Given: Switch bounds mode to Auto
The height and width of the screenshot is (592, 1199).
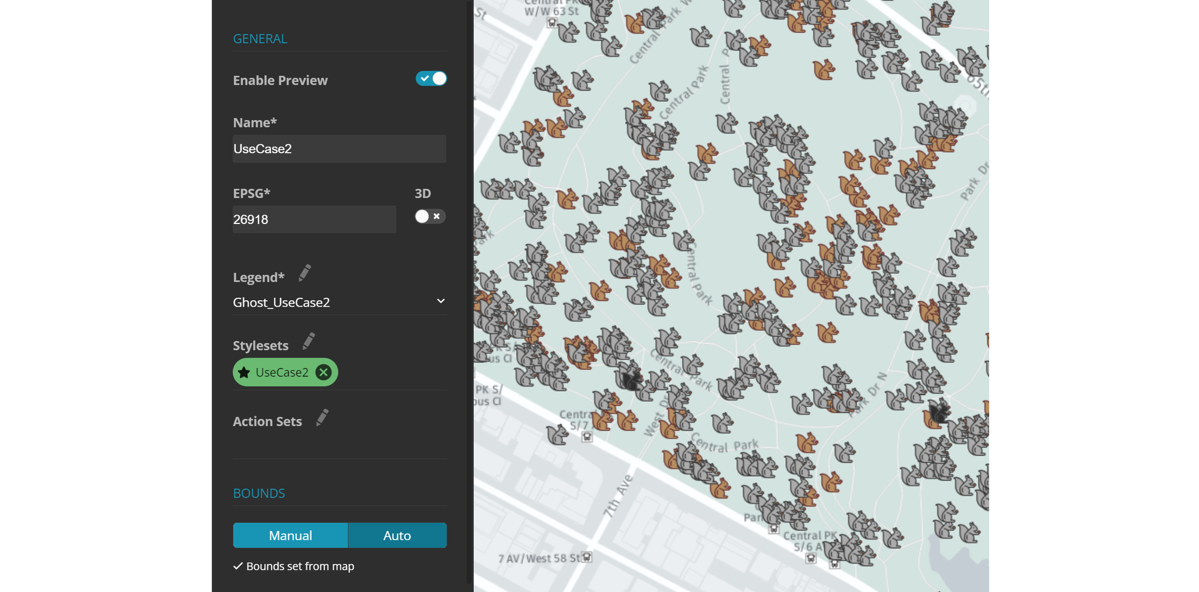Looking at the screenshot, I should click(x=397, y=535).
